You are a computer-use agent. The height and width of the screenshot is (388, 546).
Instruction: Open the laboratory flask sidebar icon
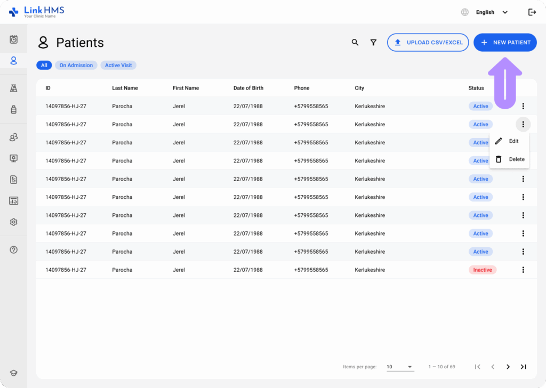pos(14,88)
